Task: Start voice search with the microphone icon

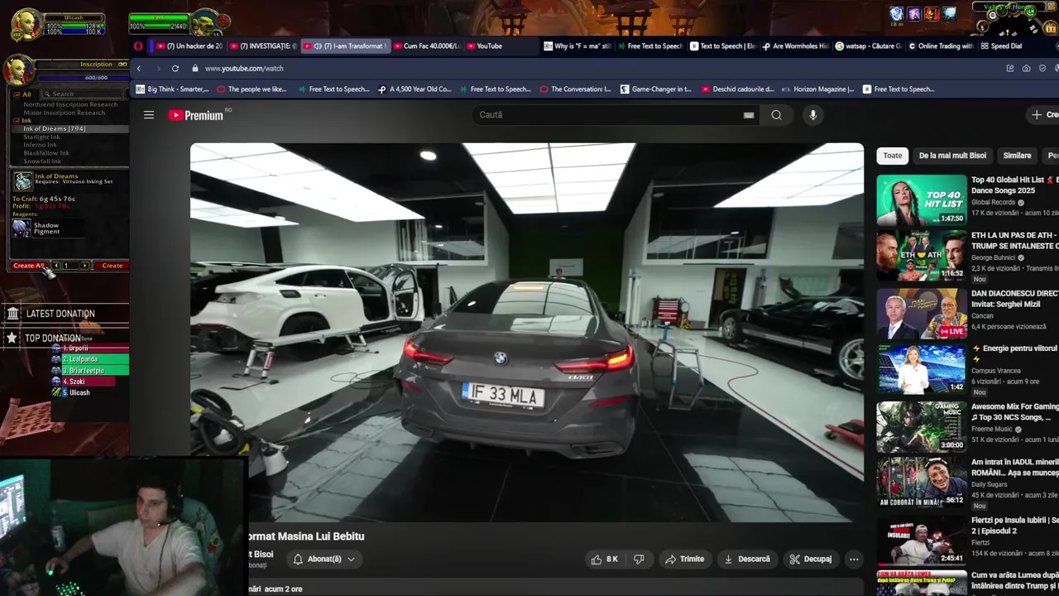Action: tap(812, 115)
